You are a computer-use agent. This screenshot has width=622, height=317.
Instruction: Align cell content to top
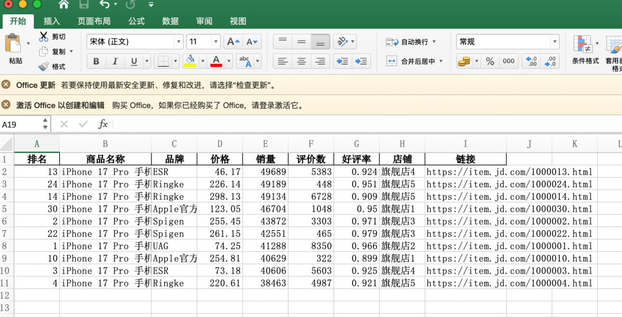[282, 41]
